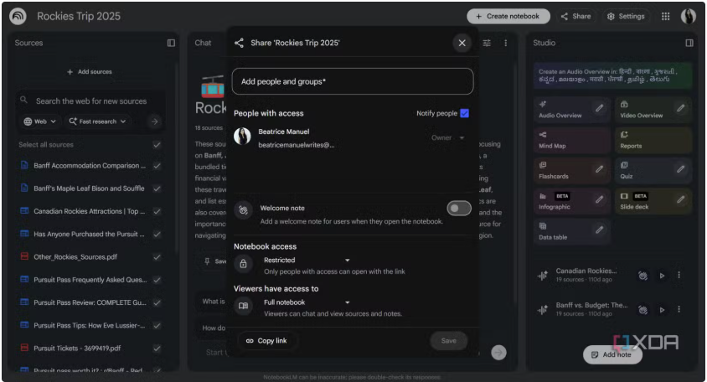707x382 pixels.
Task: Uncheck the Select all sources checkbox
Action: pyautogui.click(x=157, y=145)
